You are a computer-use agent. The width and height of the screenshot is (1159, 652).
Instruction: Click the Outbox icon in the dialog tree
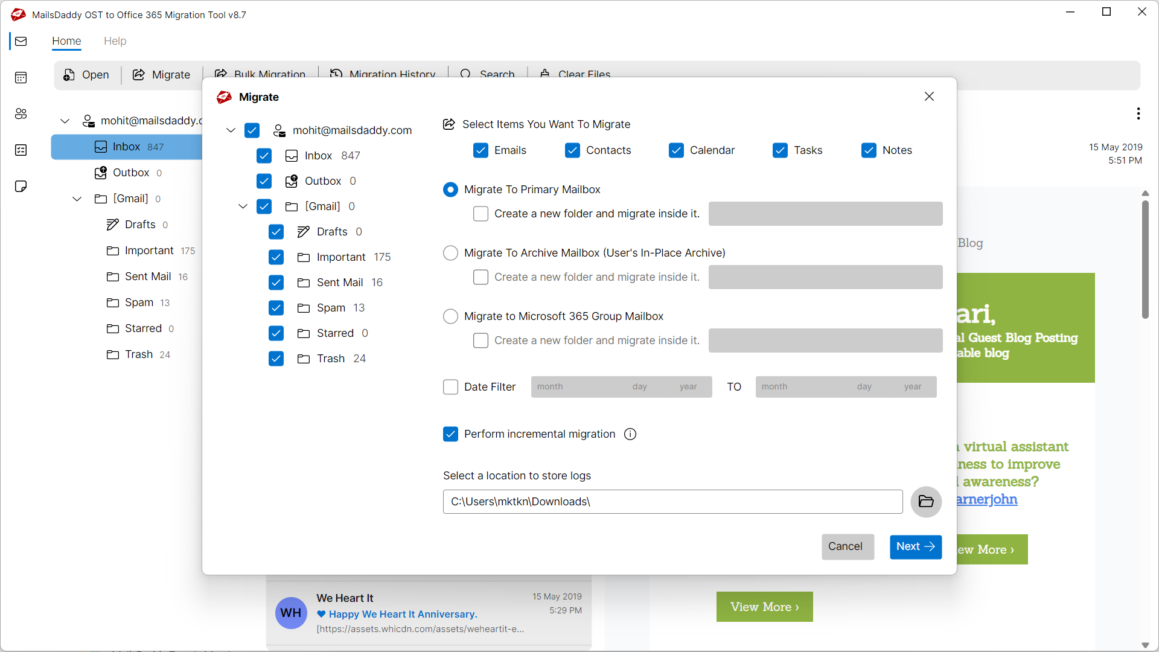tap(292, 181)
